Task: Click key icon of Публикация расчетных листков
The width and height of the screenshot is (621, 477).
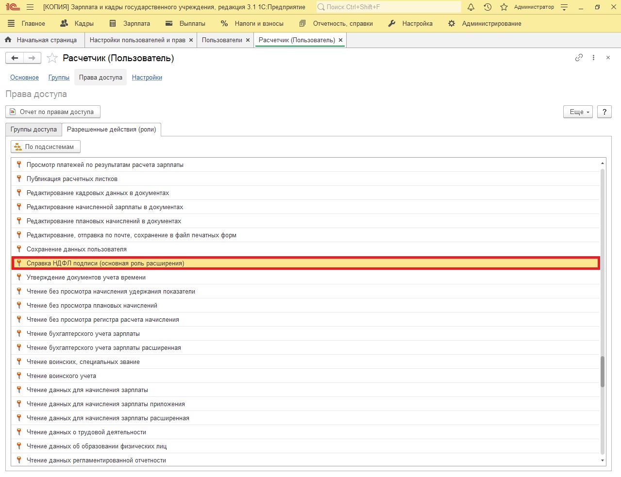Action: pos(19,179)
